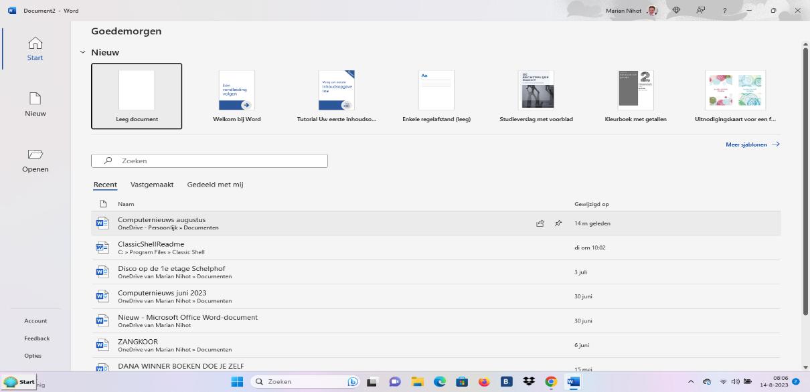Click the Zoeken document search field
The width and height of the screenshot is (810, 392).
(210, 161)
